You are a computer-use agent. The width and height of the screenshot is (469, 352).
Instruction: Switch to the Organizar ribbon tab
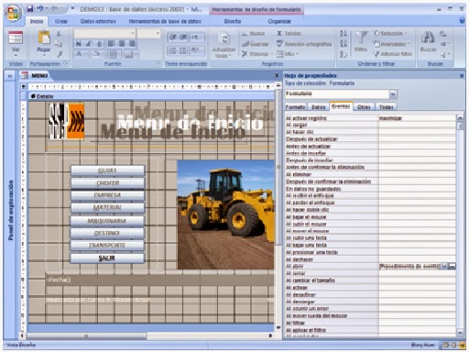(279, 21)
